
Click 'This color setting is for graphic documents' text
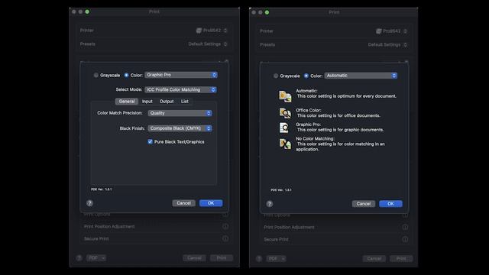[x=340, y=130]
